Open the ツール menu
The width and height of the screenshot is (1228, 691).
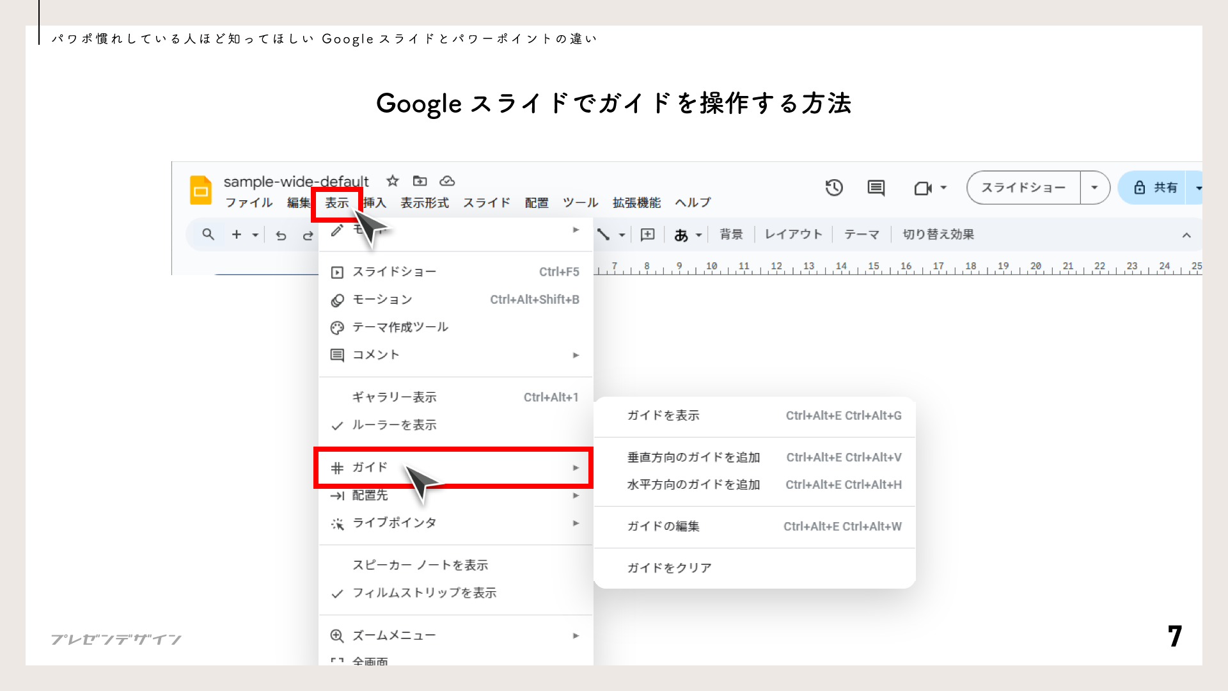[x=581, y=203]
